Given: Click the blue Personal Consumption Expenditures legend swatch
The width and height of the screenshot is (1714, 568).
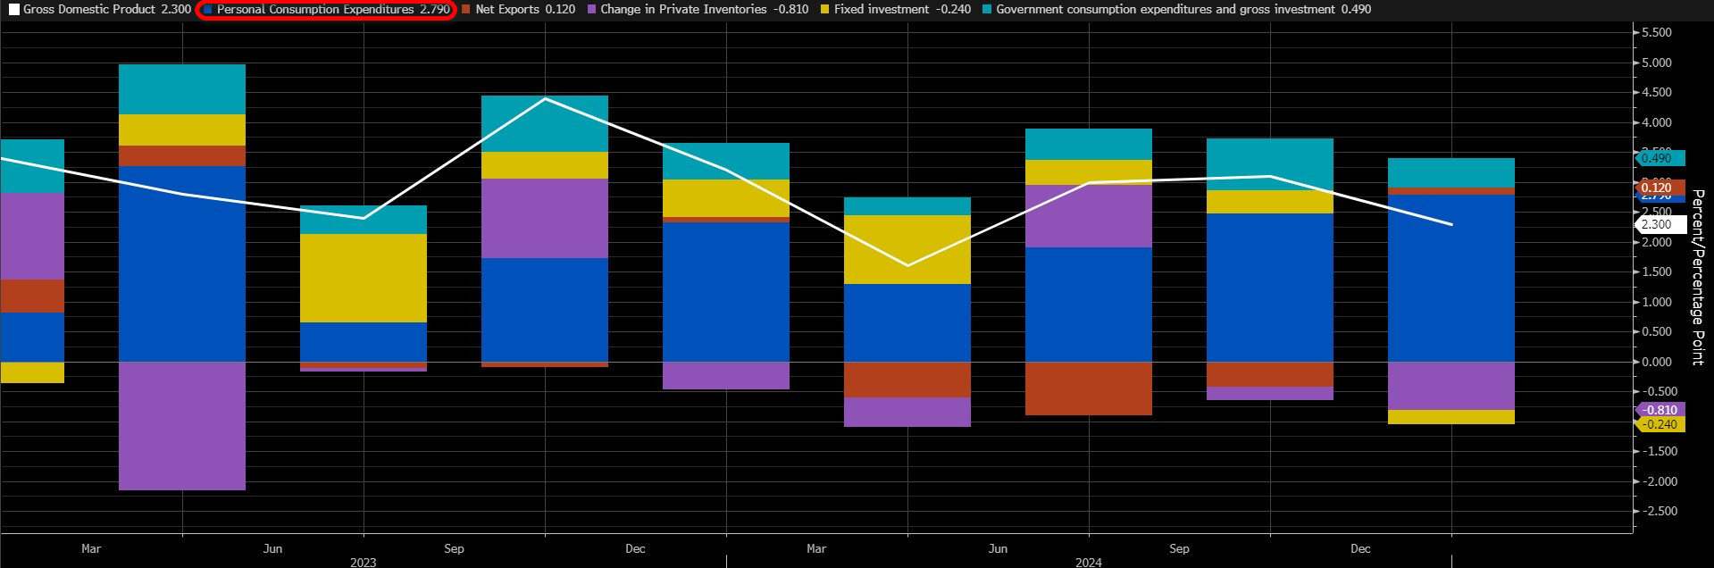Looking at the screenshot, I should pos(207,10).
